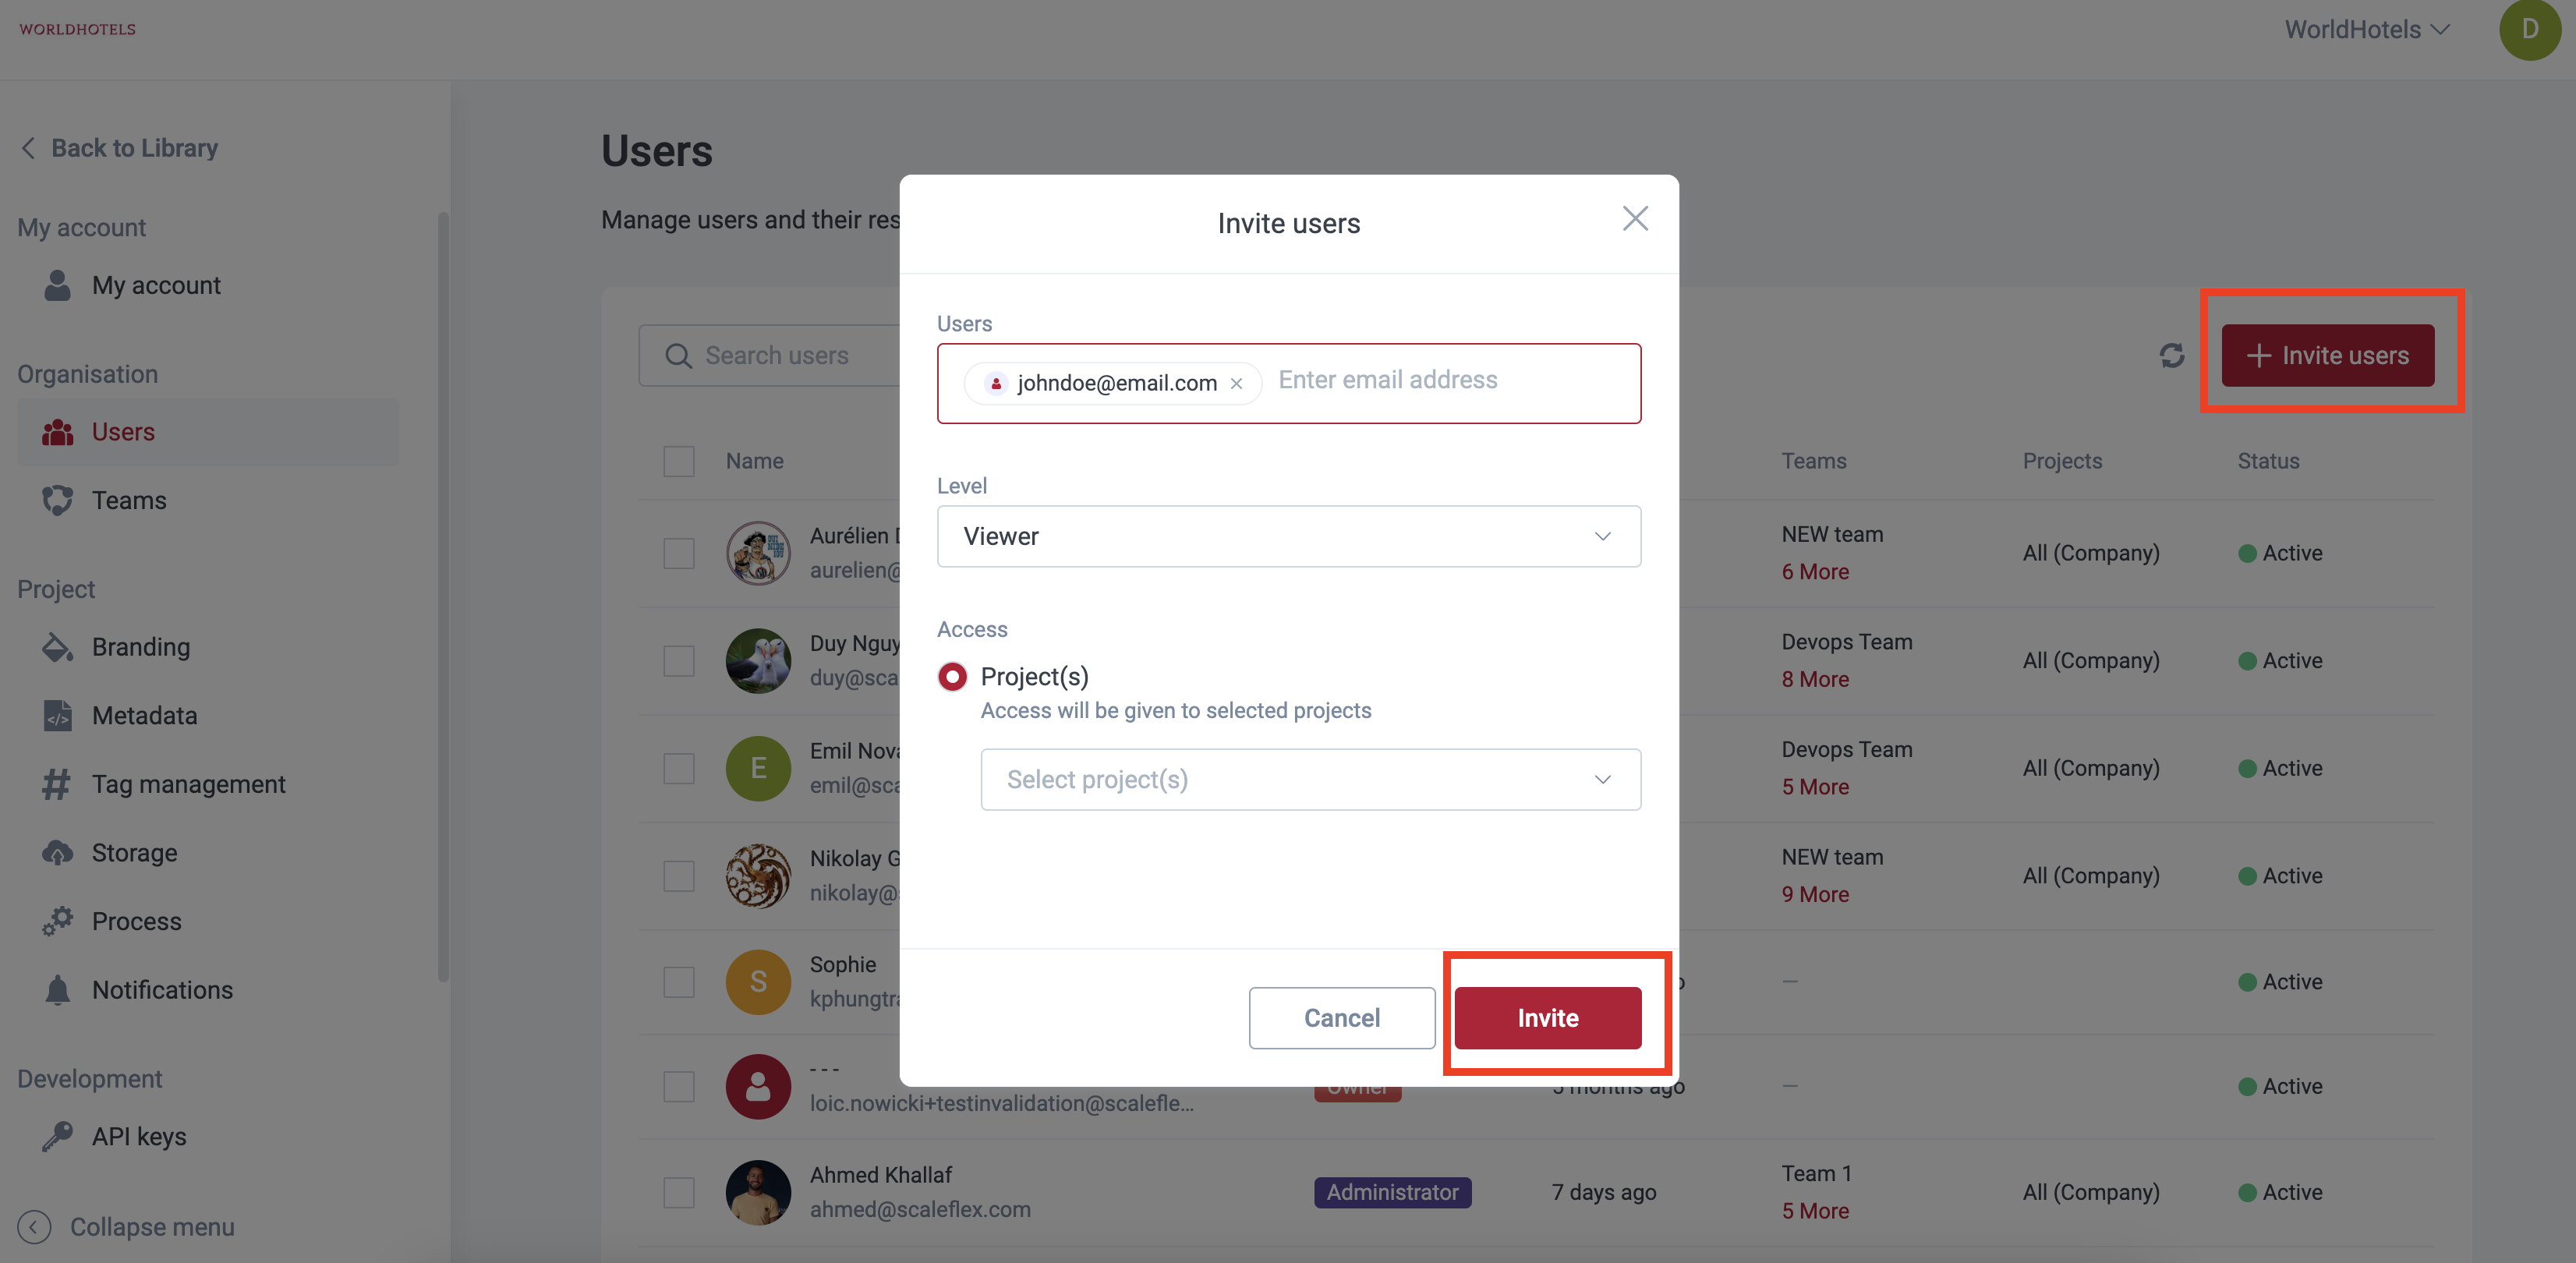Click the Notifications bell icon

tap(57, 989)
